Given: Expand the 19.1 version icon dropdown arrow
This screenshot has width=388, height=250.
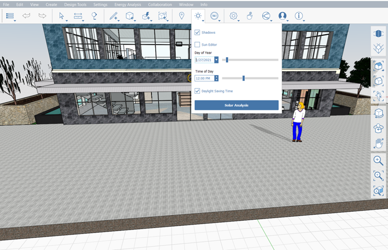Looking at the screenshot, I should [x=219, y=20].
